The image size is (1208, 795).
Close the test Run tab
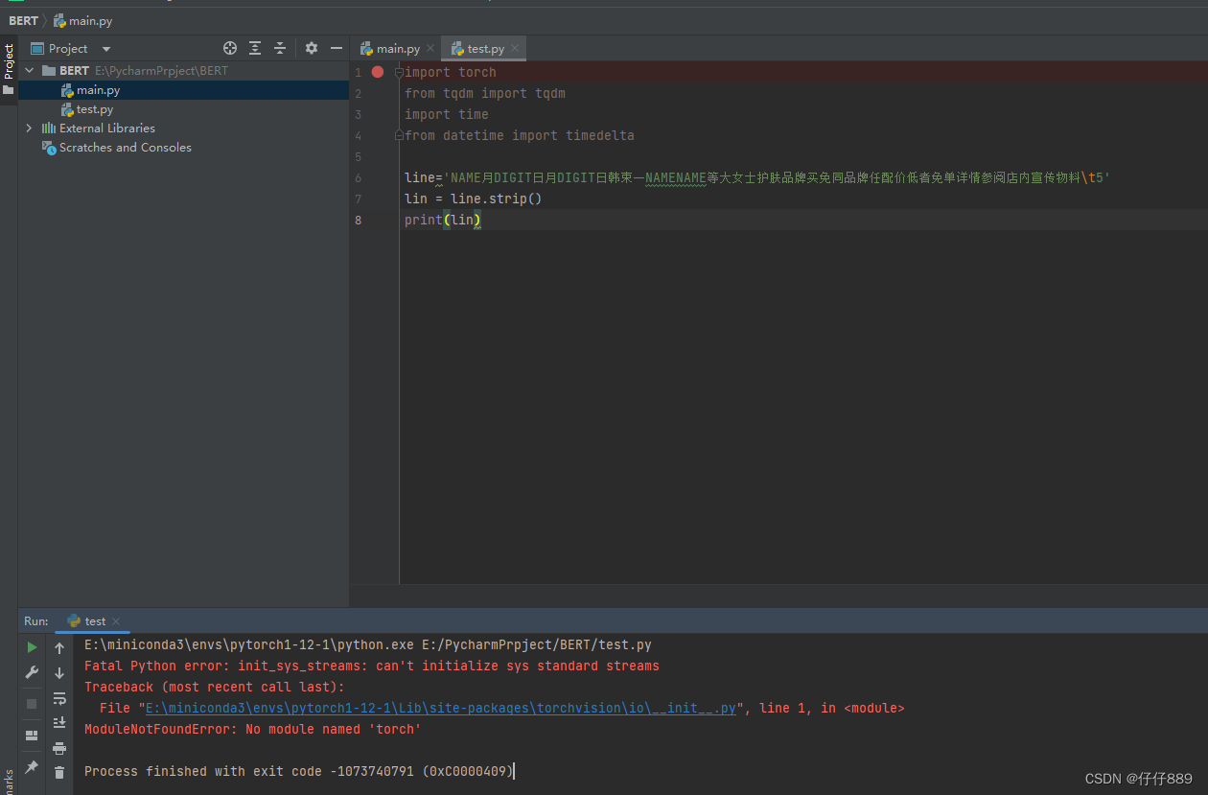(x=116, y=621)
